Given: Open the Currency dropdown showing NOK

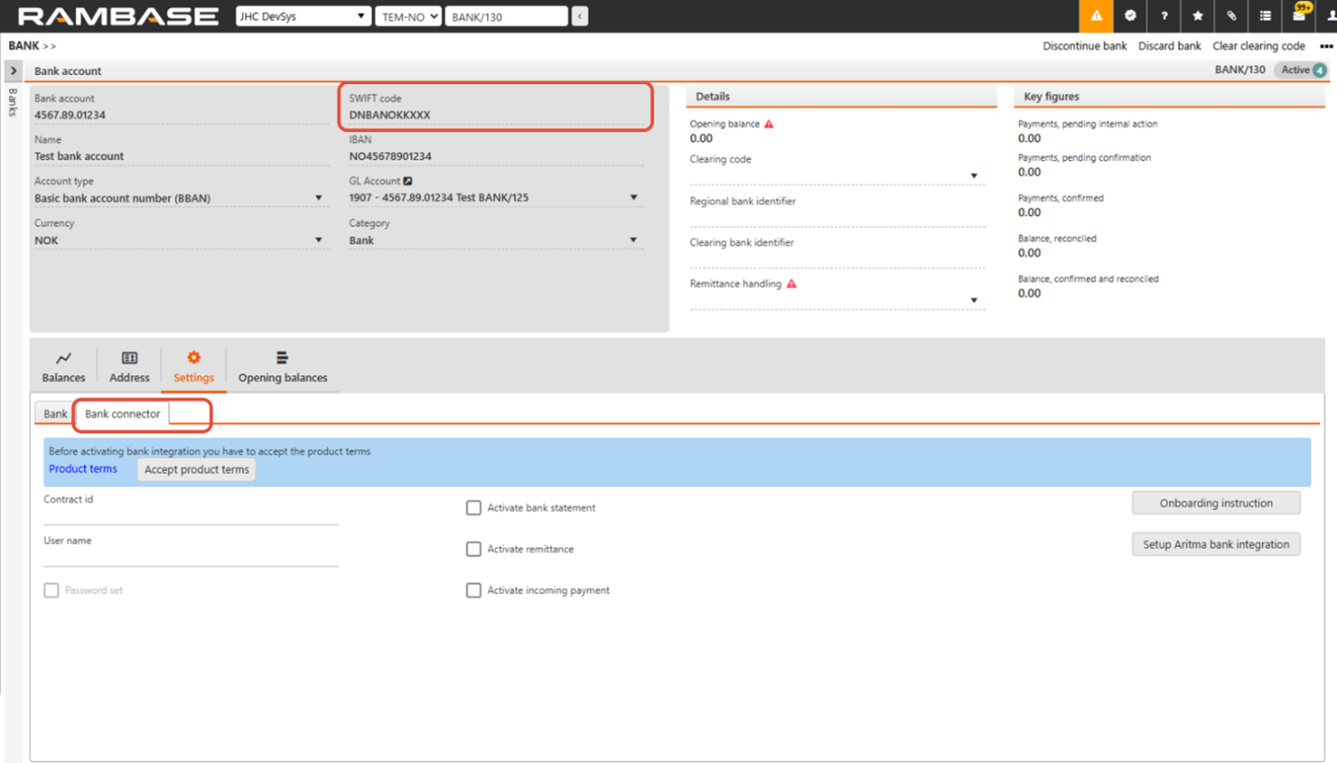Looking at the screenshot, I should [318, 240].
